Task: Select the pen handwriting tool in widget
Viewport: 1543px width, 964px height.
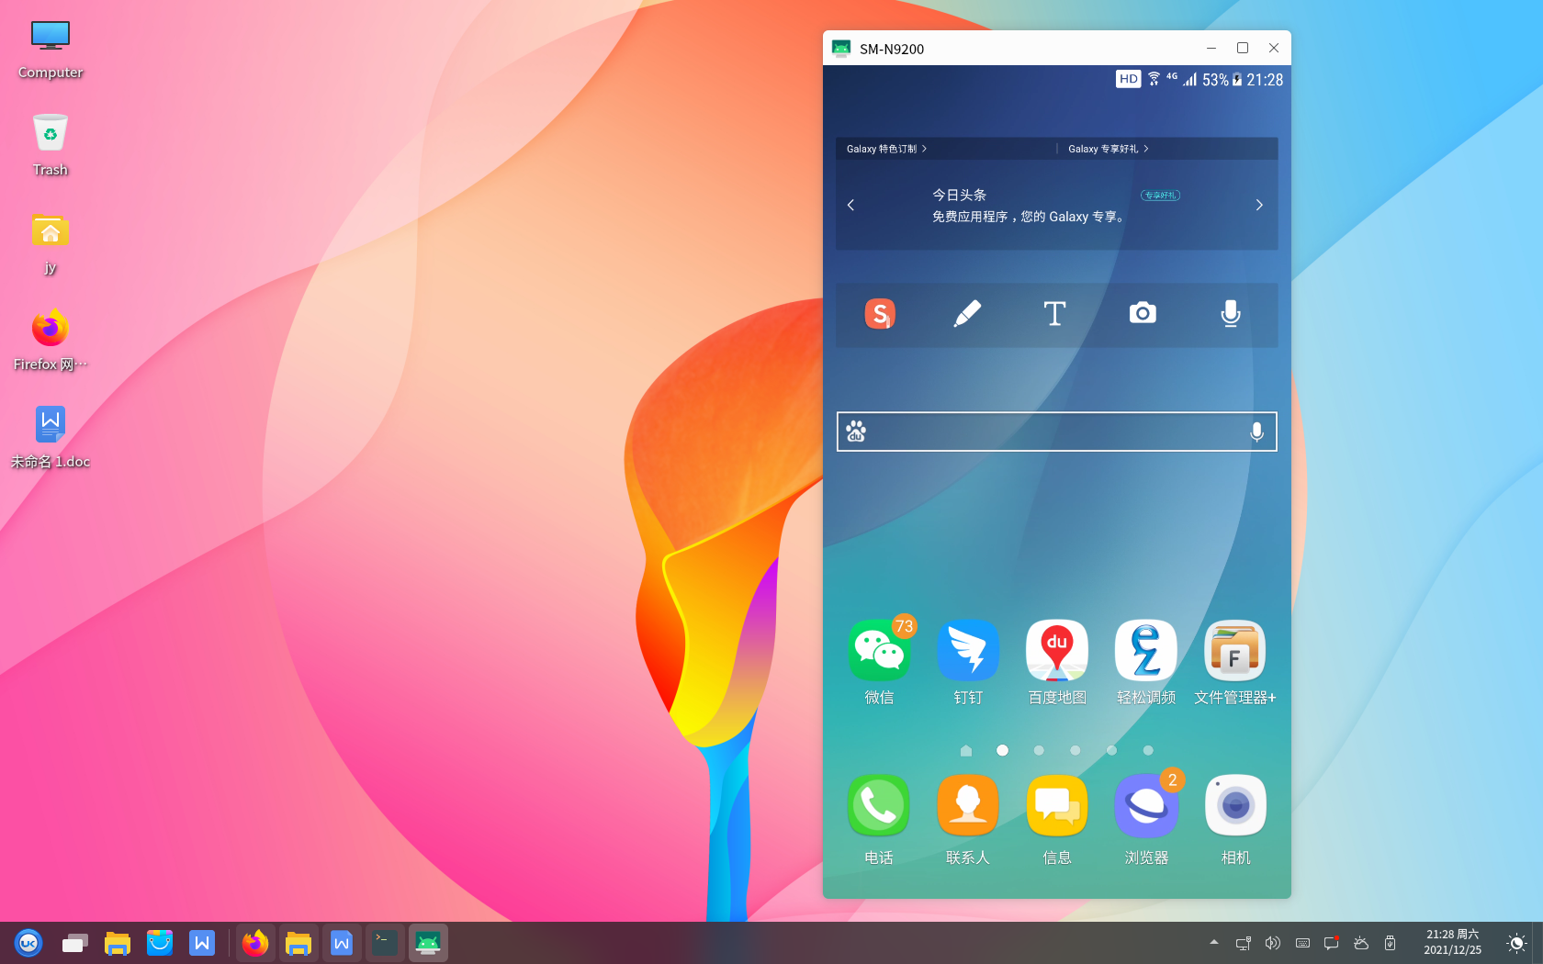Action: 967,314
